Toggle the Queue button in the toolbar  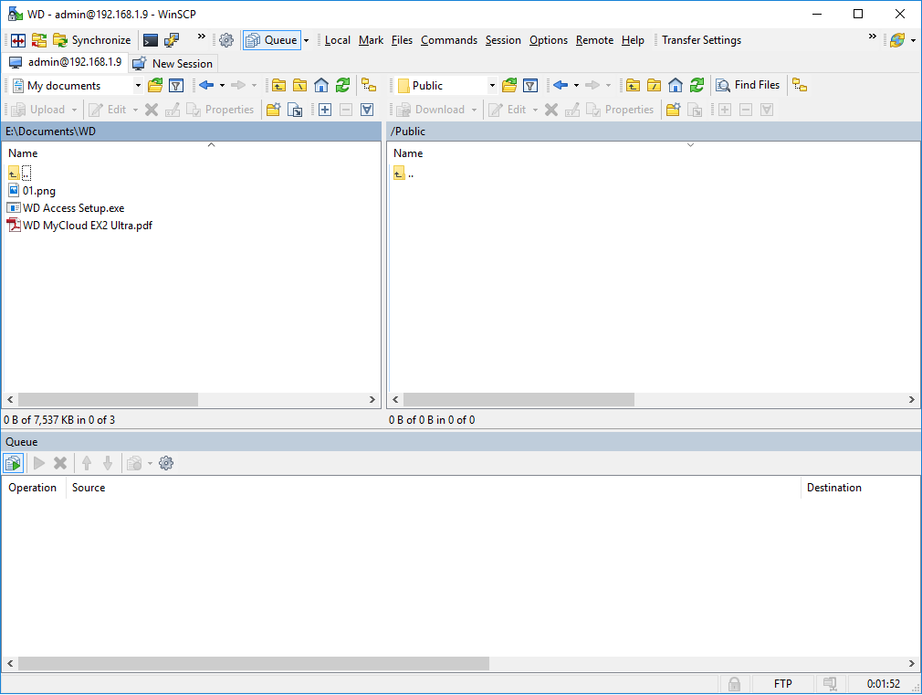[x=272, y=40]
